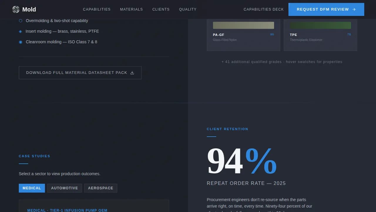The height and width of the screenshot is (212, 376).
Task: Toggle the Insert molding diamond bullet
Action: click(21, 31)
